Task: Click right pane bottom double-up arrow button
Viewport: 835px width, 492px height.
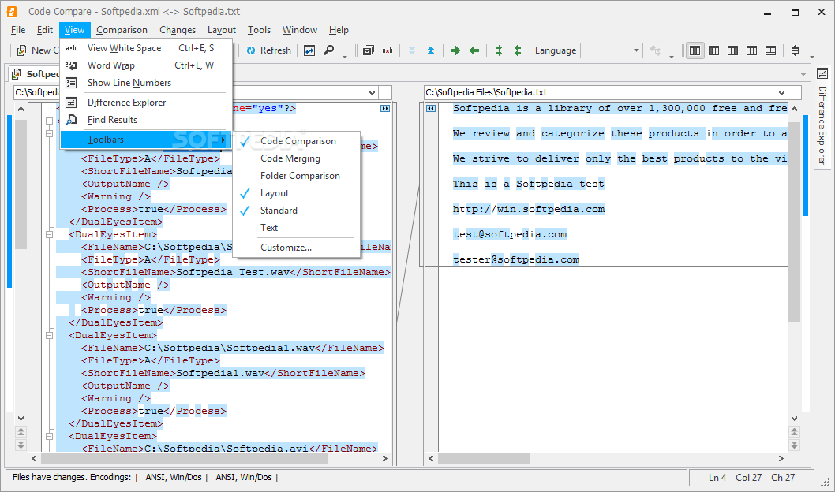Action: 794,432
